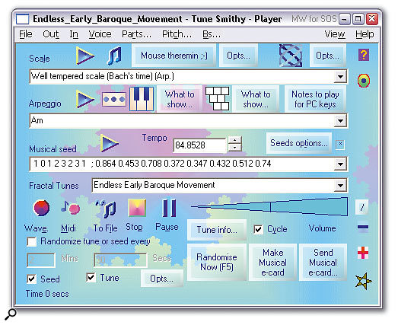Open the Help menu
398x325 pixels.
(365, 34)
